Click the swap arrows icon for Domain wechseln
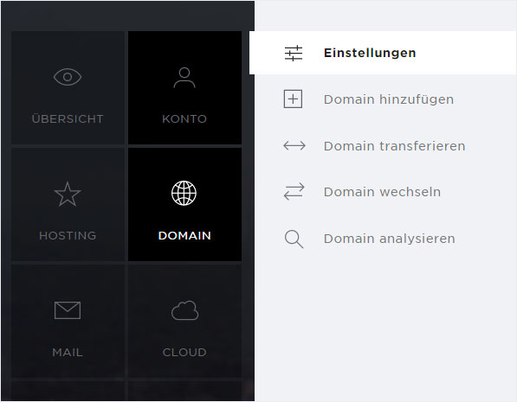The image size is (517, 402). pyautogui.click(x=294, y=192)
